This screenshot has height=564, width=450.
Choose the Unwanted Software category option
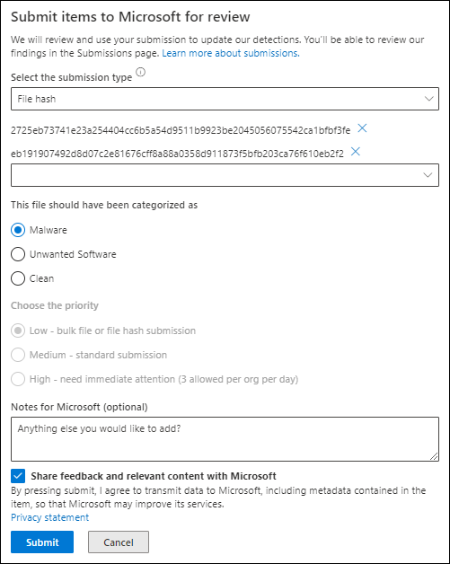tap(18, 254)
